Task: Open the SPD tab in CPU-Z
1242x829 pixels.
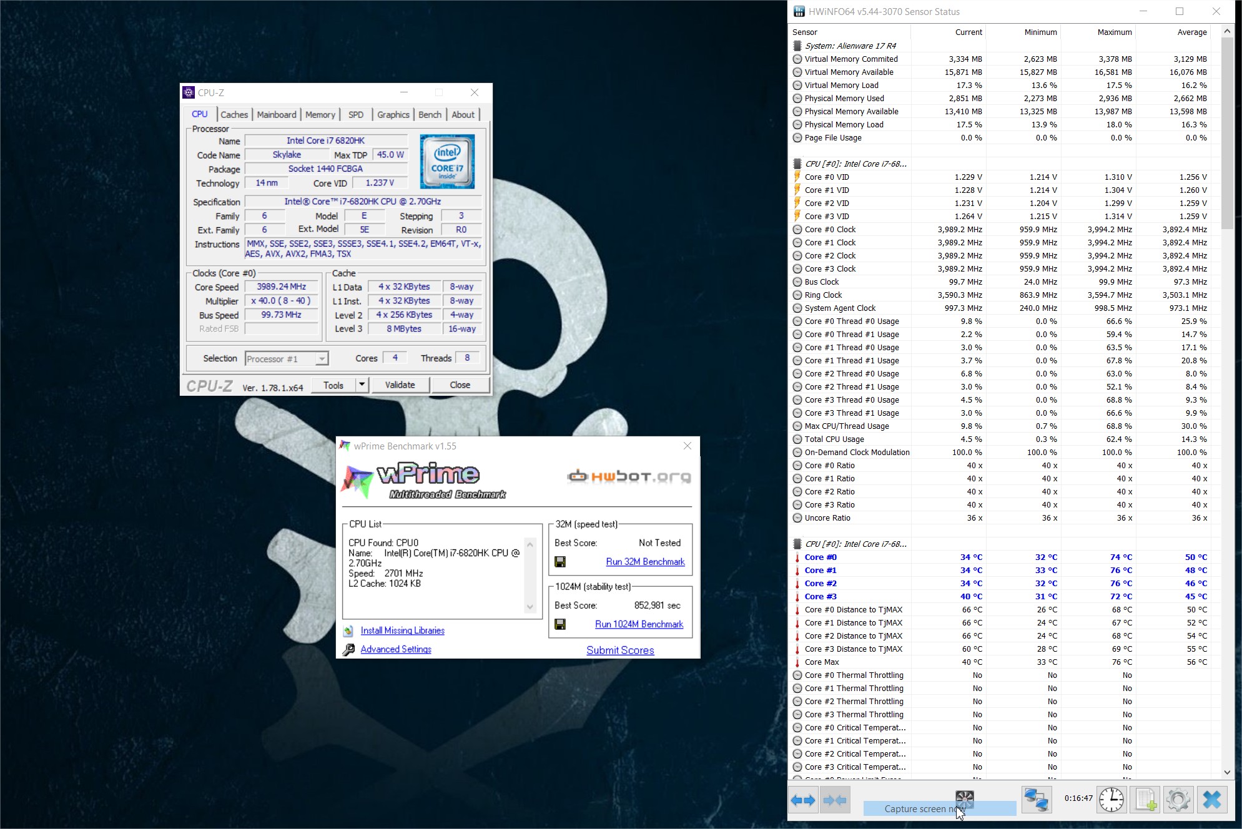Action: coord(356,115)
